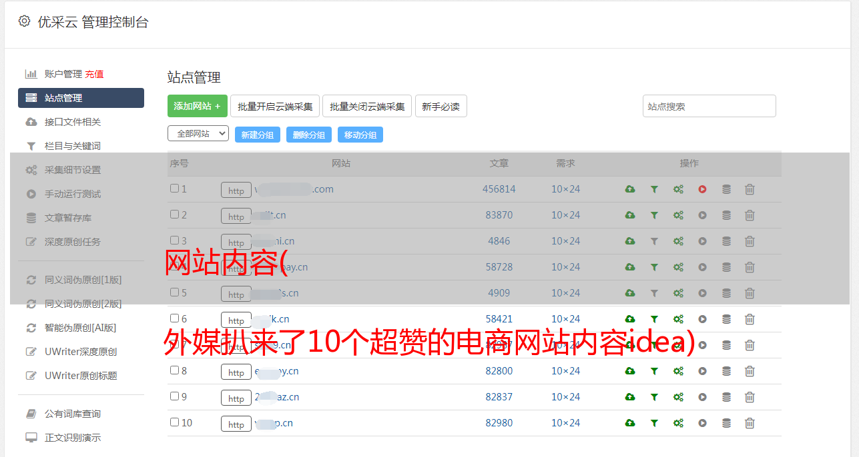
Task: Click the gear icon beside 优采云 title
Action: pyautogui.click(x=25, y=21)
